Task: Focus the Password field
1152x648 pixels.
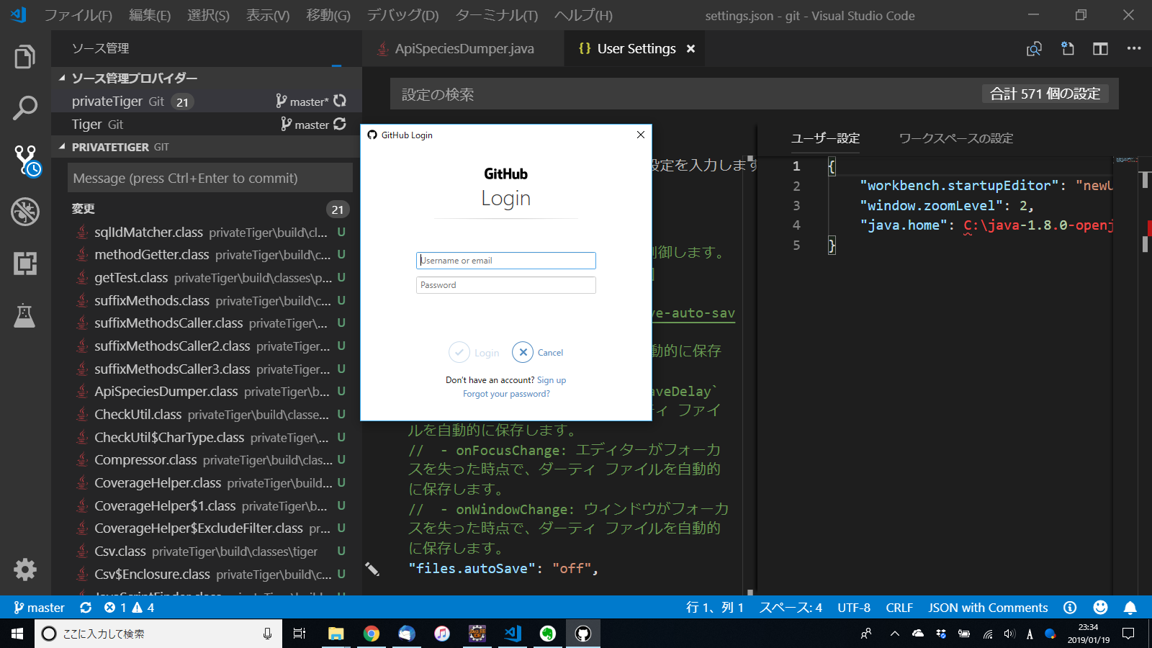Action: (506, 285)
